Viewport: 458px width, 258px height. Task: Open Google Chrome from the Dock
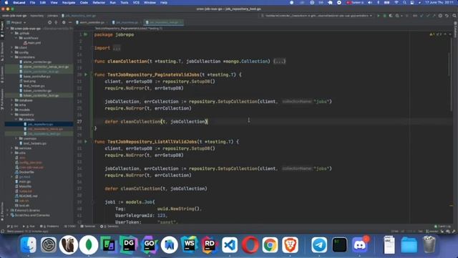coord(270,244)
